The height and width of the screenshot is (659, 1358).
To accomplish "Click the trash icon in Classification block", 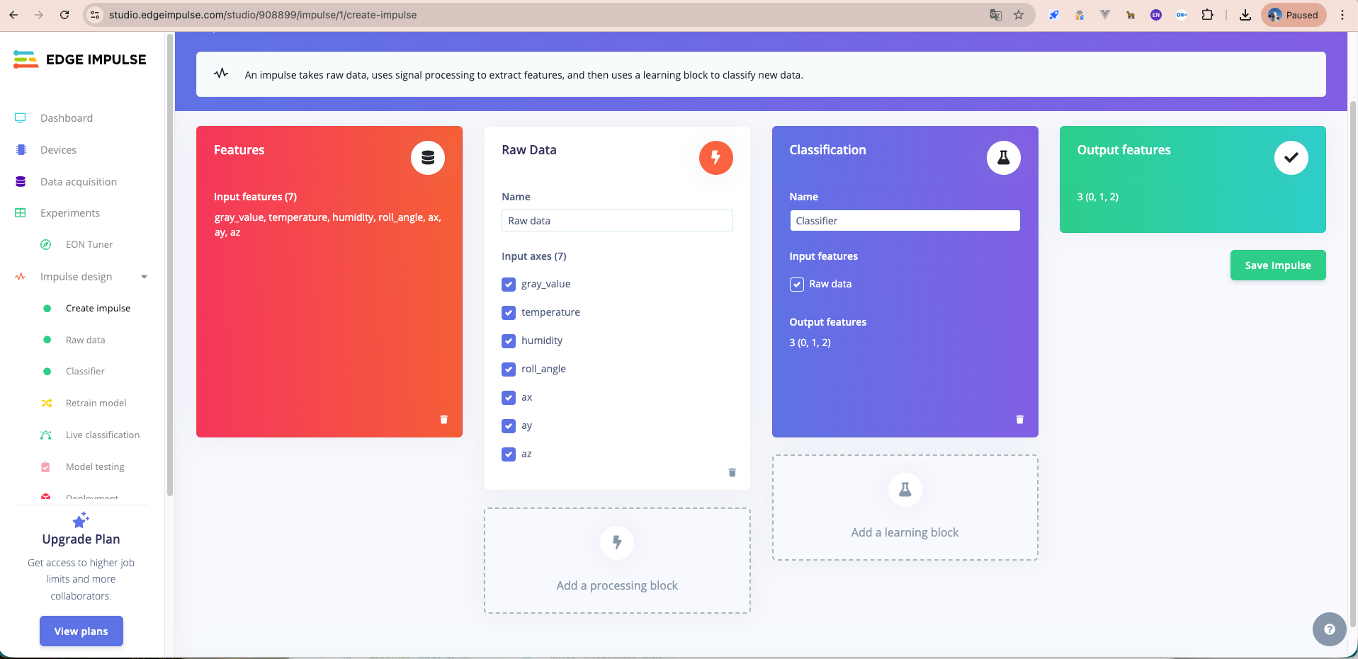I will [x=1019, y=420].
